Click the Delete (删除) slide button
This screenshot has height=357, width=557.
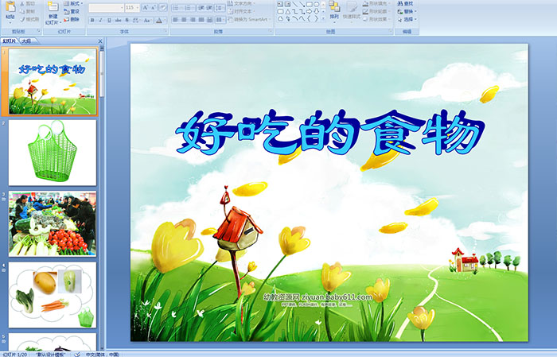(x=72, y=19)
